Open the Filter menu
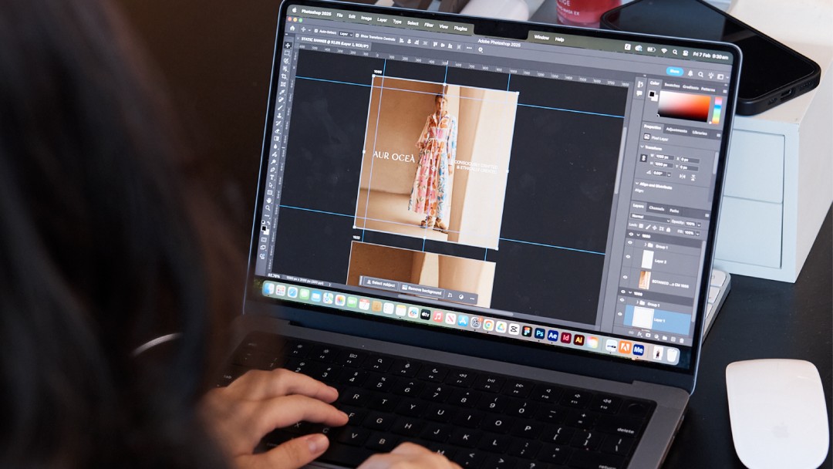 coord(429,25)
